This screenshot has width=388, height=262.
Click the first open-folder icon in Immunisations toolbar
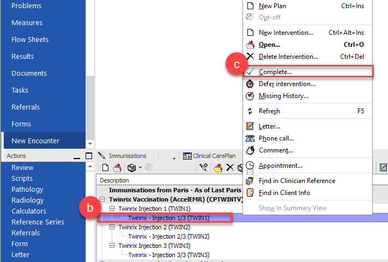117,167
